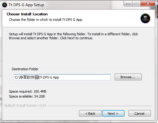
Task: Click the disabled maximize button
Action: point(136,4)
